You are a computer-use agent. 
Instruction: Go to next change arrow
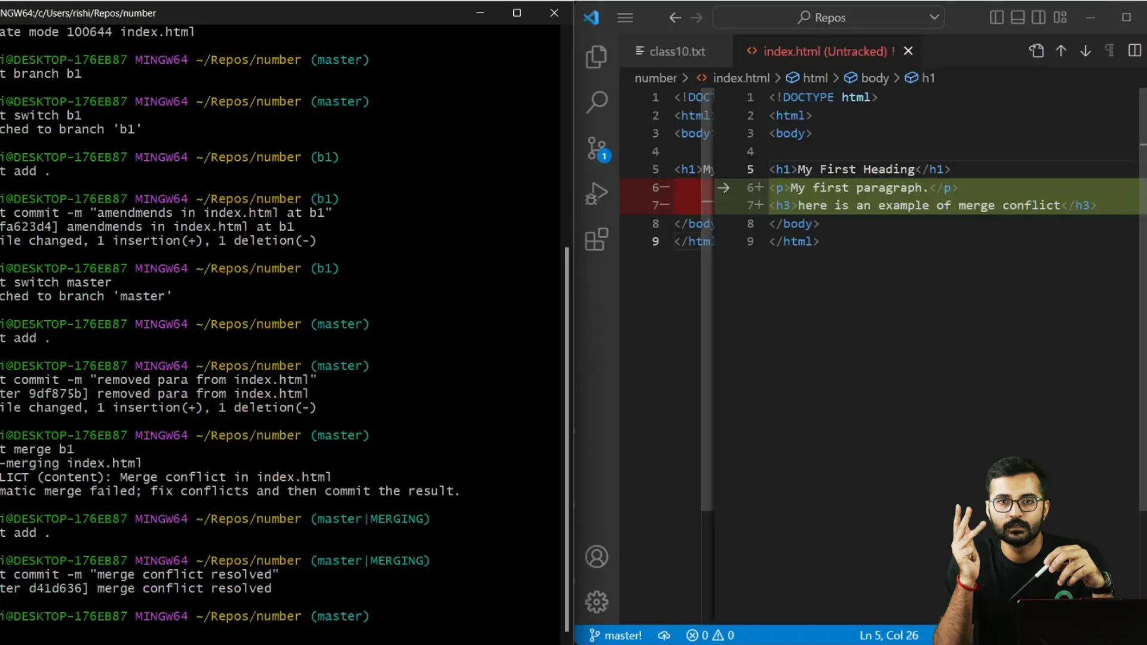coord(1085,51)
